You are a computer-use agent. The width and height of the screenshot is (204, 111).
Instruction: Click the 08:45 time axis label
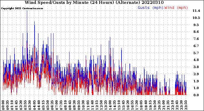pyautogui.click(x=70, y=105)
